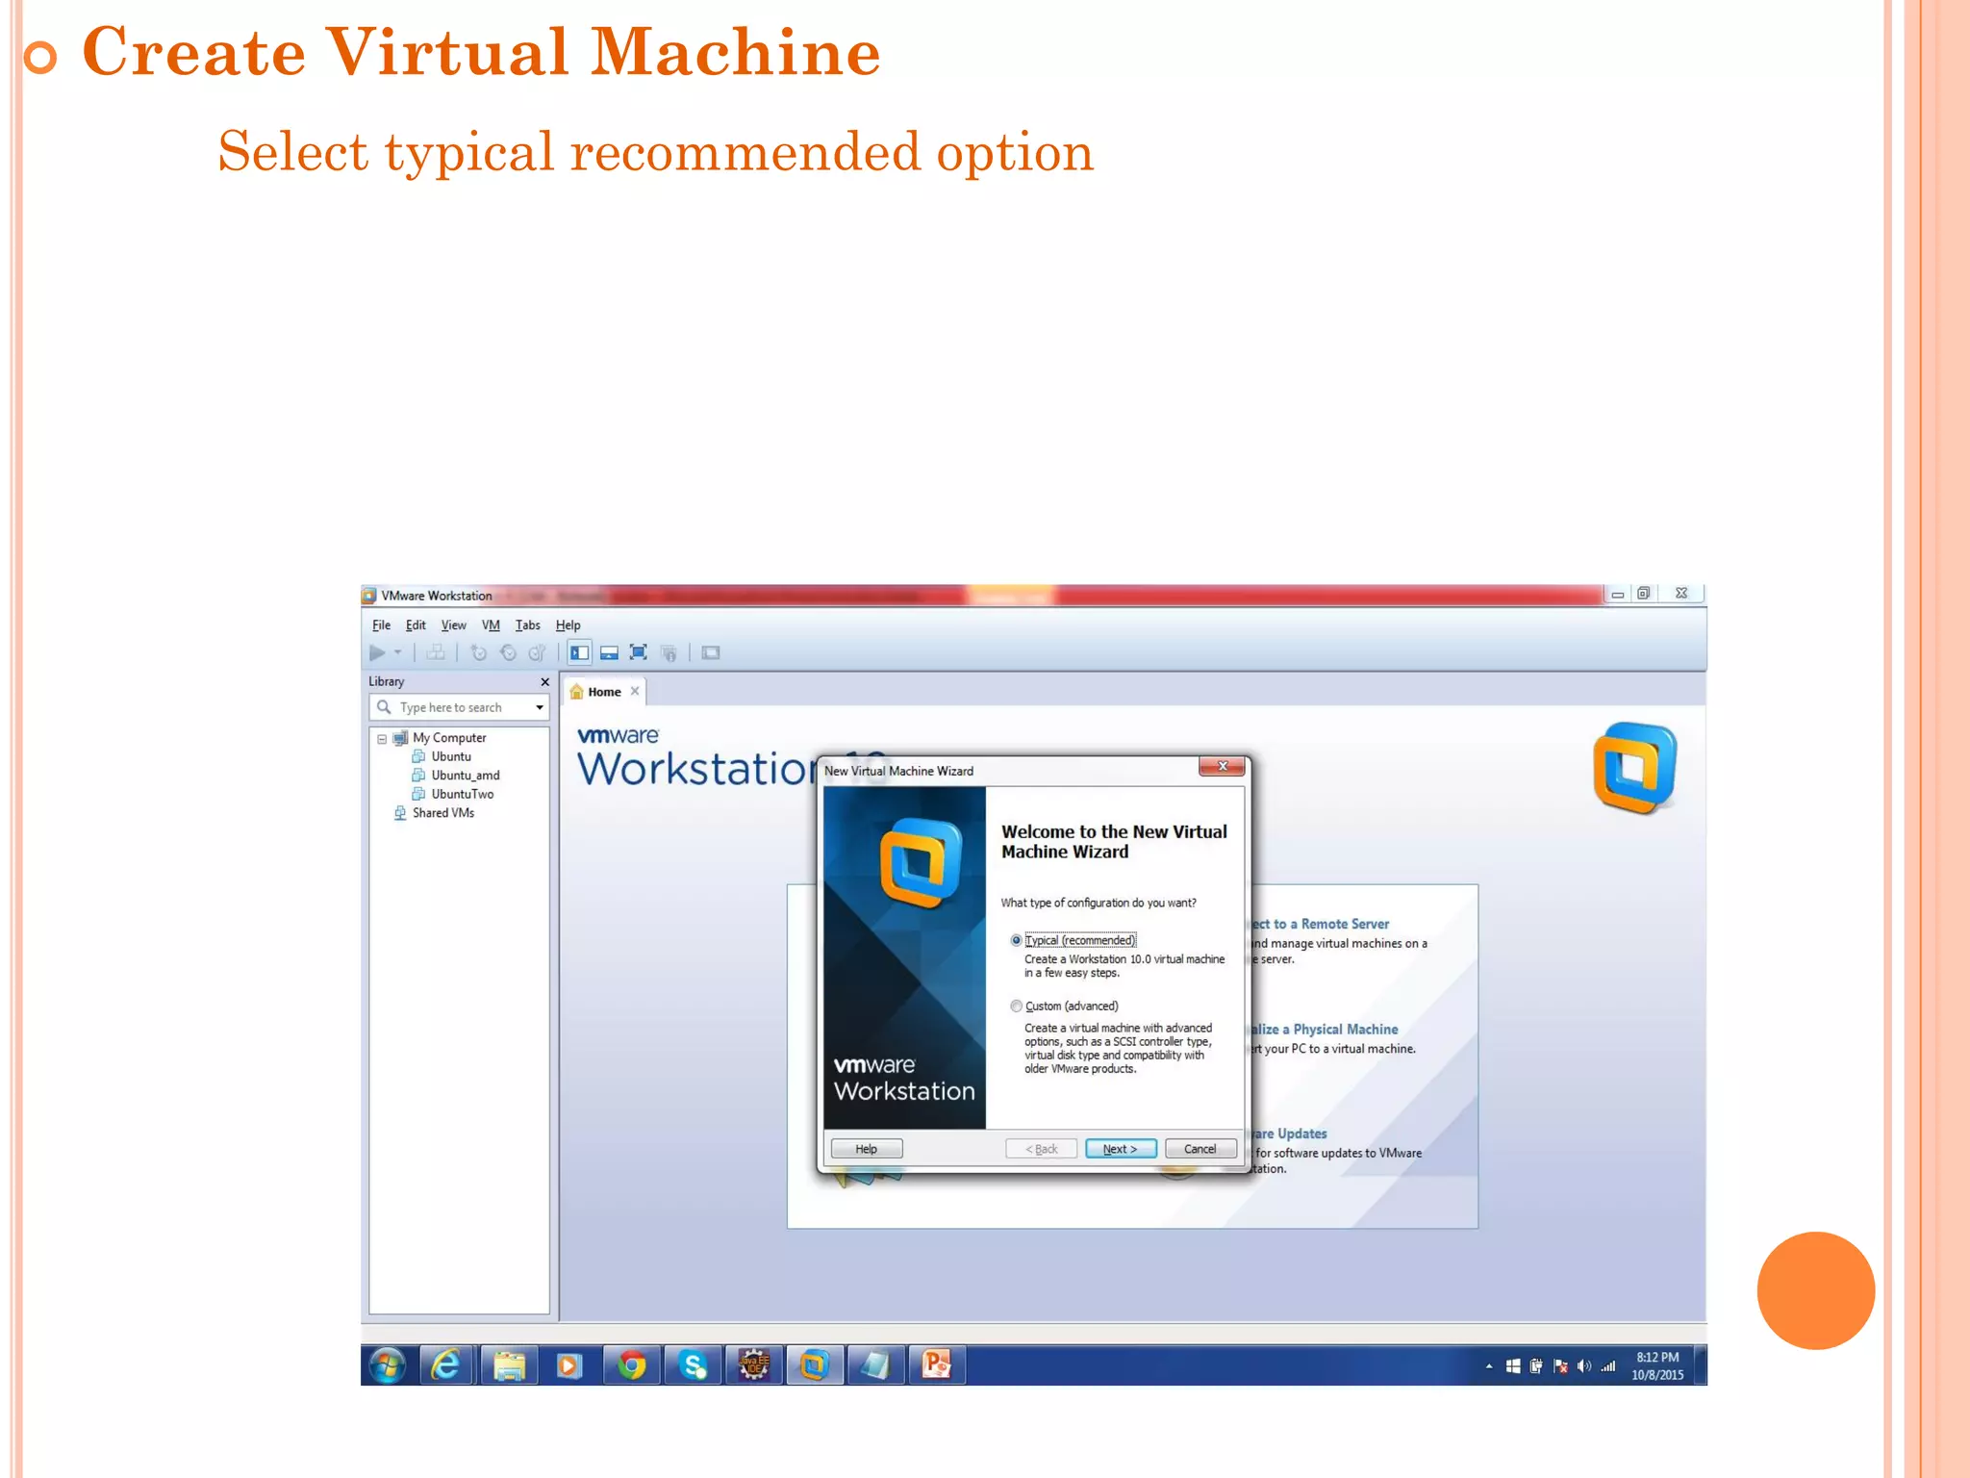Click the Help button in the wizard
1970x1478 pixels.
(x=866, y=1149)
